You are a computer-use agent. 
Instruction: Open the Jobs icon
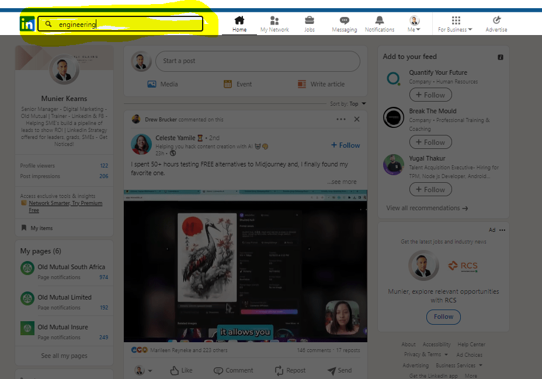click(x=309, y=21)
